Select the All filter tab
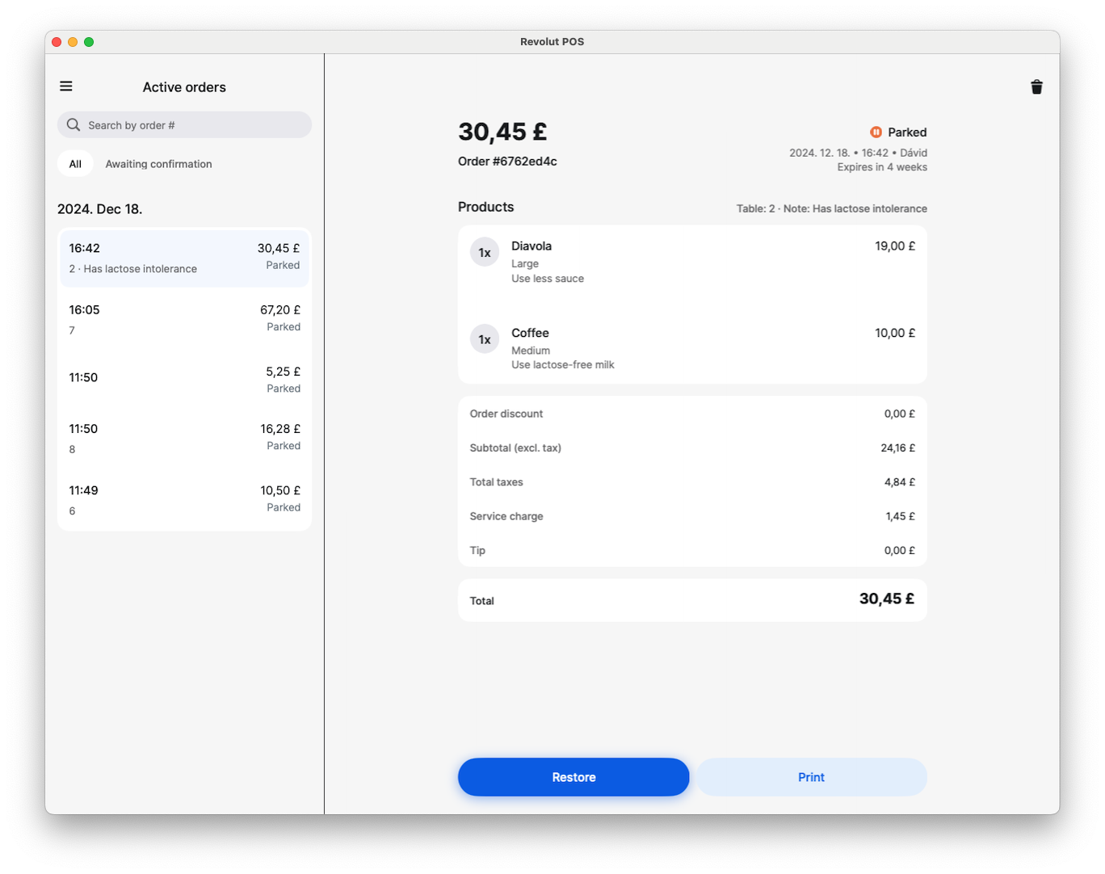This screenshot has height=874, width=1105. pyautogui.click(x=75, y=164)
